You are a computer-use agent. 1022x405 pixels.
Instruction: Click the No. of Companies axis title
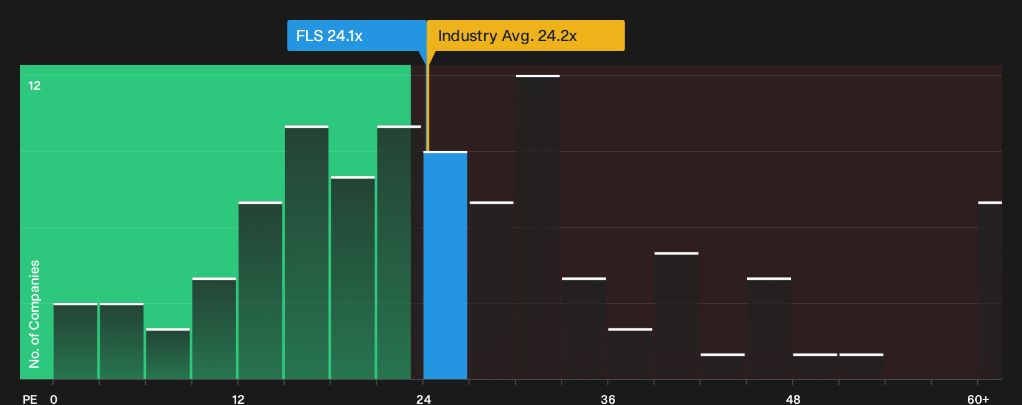tap(34, 313)
